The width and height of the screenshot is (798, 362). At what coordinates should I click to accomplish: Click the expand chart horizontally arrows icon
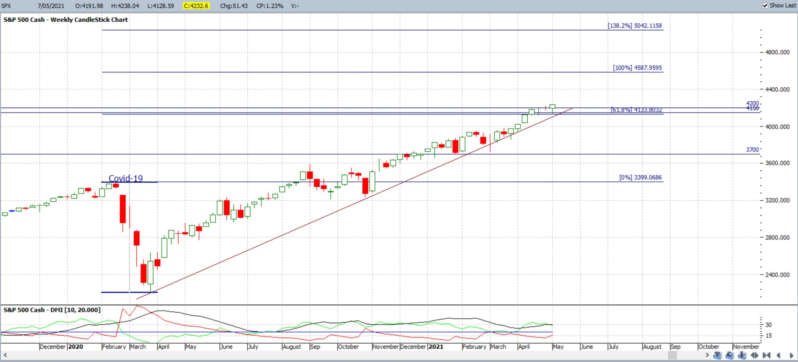pyautogui.click(x=754, y=355)
